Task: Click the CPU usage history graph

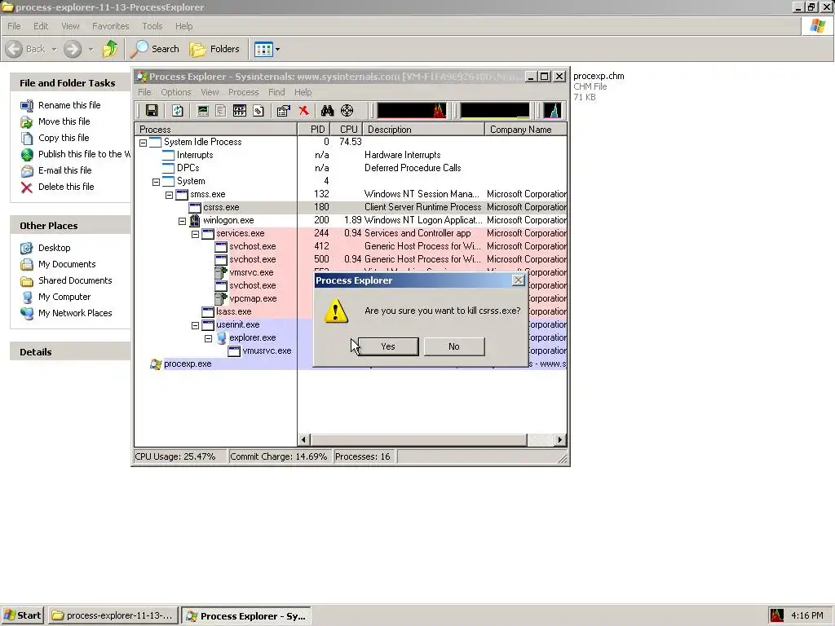Action: pyautogui.click(x=412, y=111)
